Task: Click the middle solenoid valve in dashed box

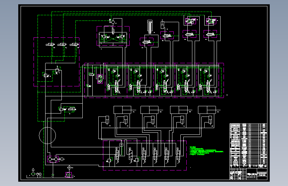Action: 62,44
